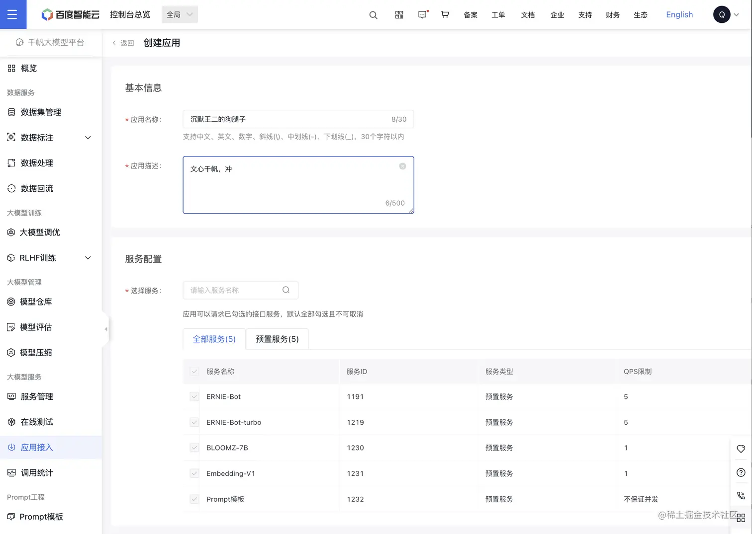This screenshot has height=534, width=752.
Task: Click service ID 1191 cell
Action: (x=355, y=396)
